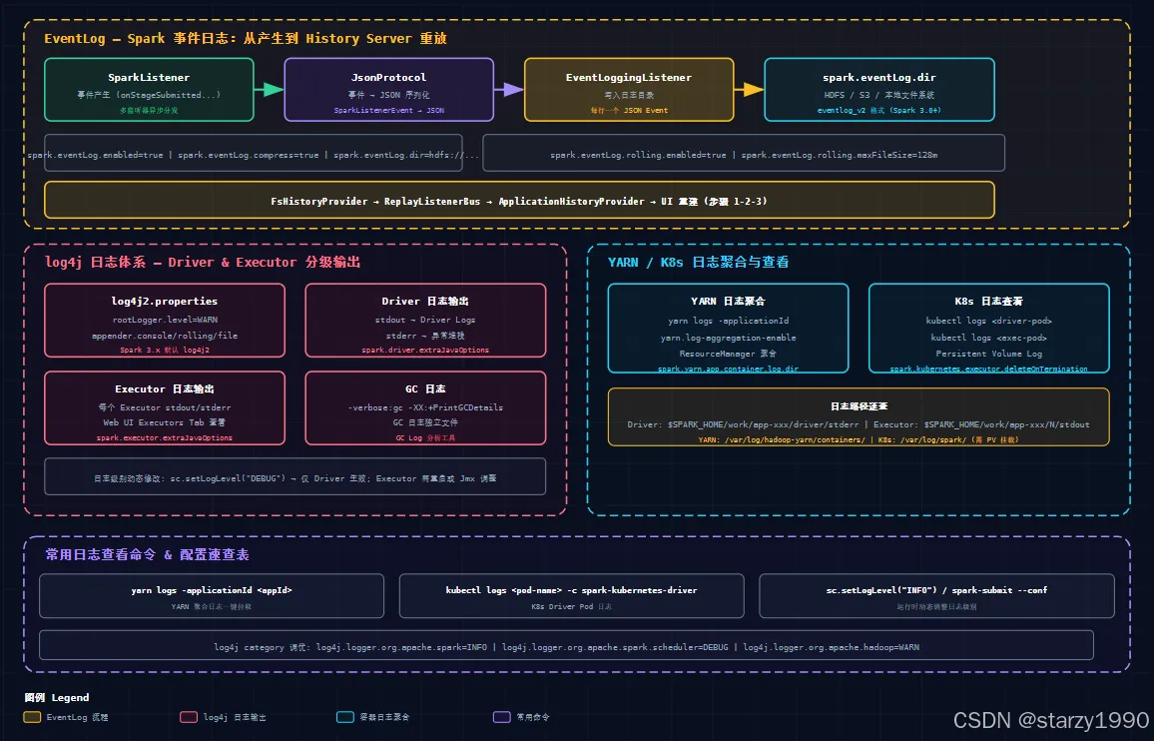The image size is (1154, 741).
Task: Click the pink log4j legend swatch
Action: click(x=189, y=717)
